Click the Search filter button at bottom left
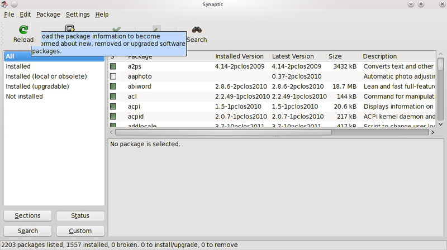This screenshot has height=250, width=447. (x=27, y=231)
